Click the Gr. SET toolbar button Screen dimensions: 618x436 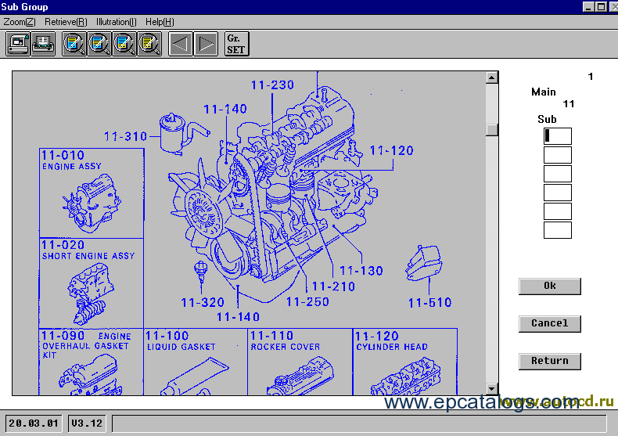pos(236,44)
